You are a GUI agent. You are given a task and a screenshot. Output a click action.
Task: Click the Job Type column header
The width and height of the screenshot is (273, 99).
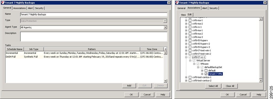(34, 49)
